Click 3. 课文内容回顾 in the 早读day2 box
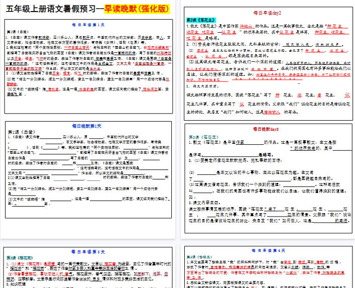The width and height of the screenshot is (355, 288). (x=203, y=86)
